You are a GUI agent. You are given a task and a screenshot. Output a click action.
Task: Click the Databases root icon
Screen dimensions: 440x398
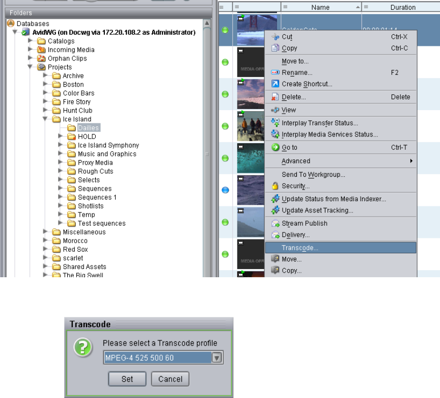click(x=11, y=23)
